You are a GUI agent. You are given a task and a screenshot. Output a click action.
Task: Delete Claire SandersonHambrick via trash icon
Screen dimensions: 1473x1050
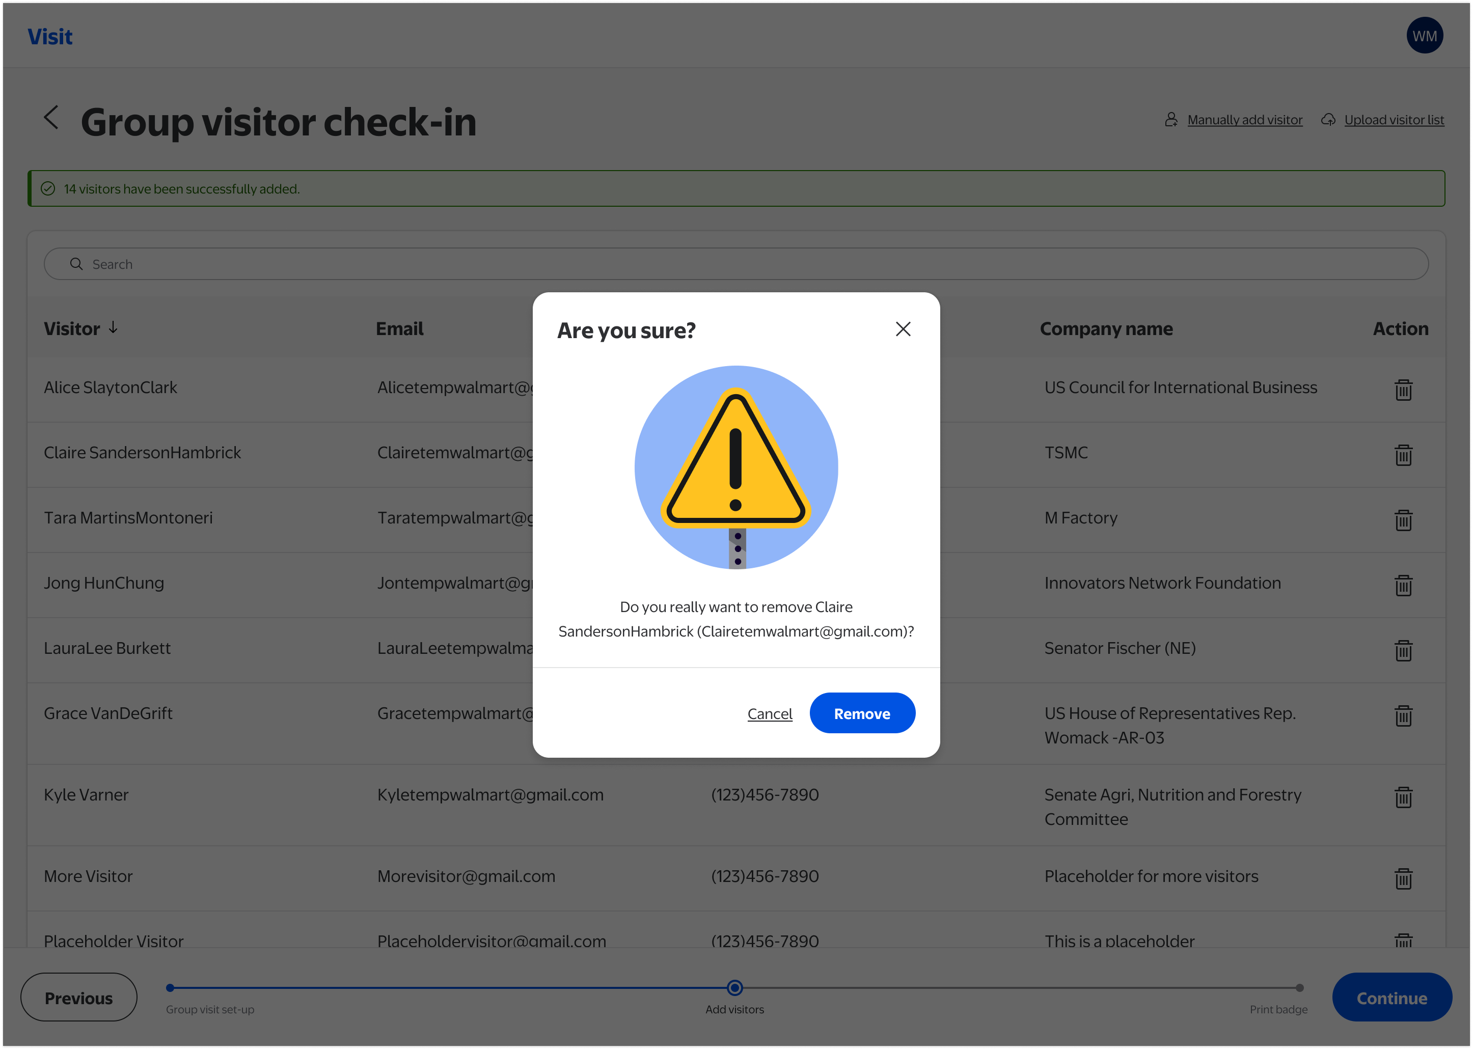[x=1403, y=455]
